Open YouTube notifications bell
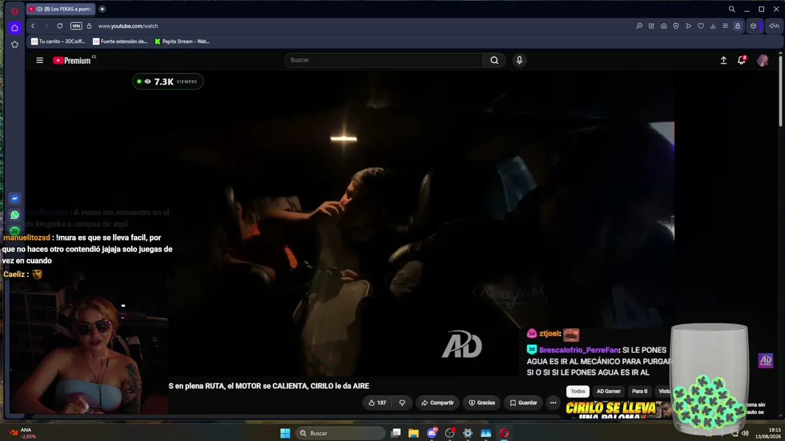The width and height of the screenshot is (785, 441). [741, 60]
